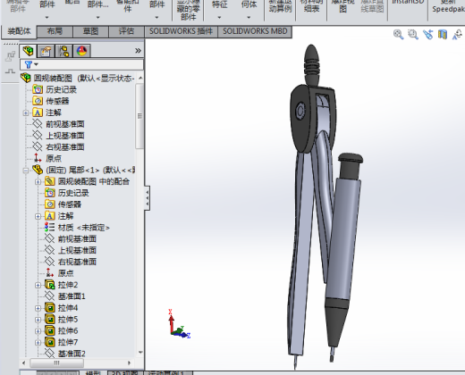Click the tree vertical scrollbar down arrow
The height and width of the screenshot is (375, 465).
(x=140, y=353)
